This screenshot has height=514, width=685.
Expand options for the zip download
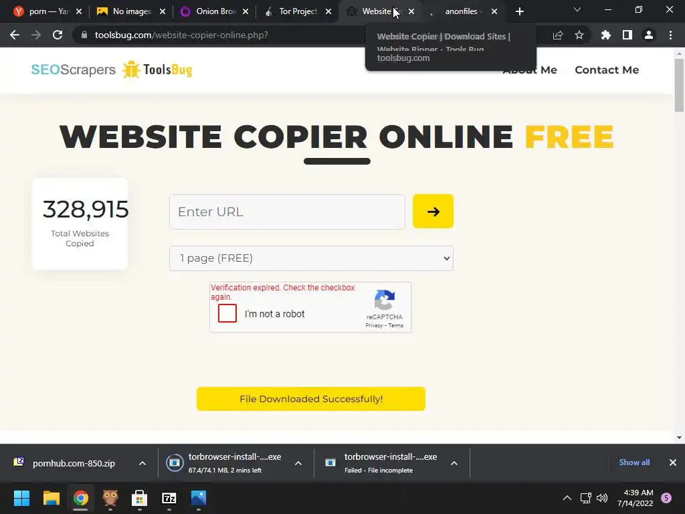[142, 463]
